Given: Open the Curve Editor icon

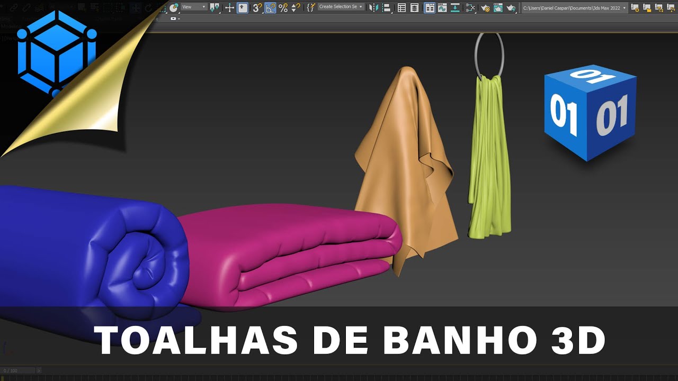Looking at the screenshot, I should [x=442, y=7].
